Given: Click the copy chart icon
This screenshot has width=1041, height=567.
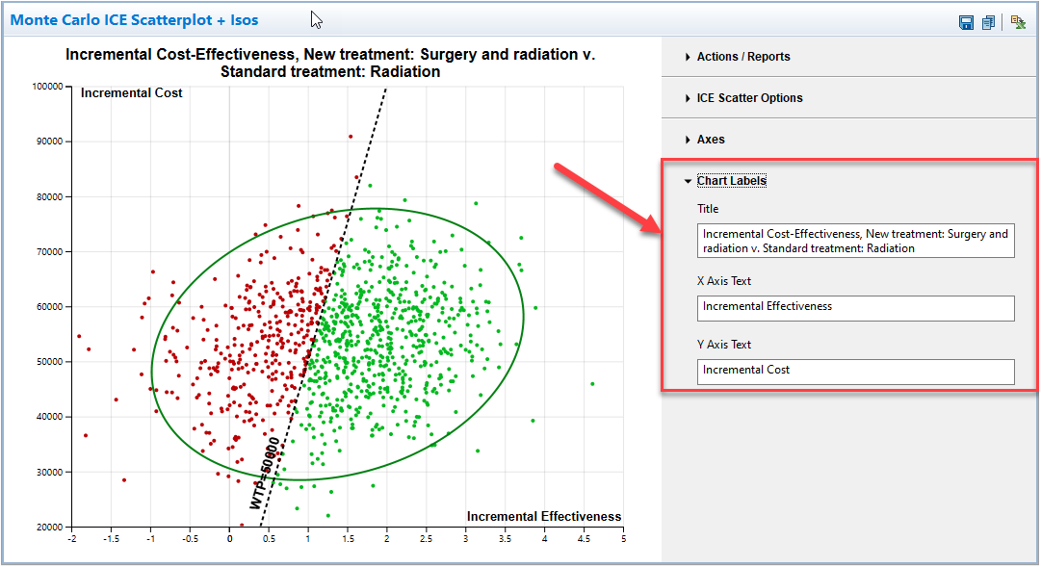Looking at the screenshot, I should (988, 22).
